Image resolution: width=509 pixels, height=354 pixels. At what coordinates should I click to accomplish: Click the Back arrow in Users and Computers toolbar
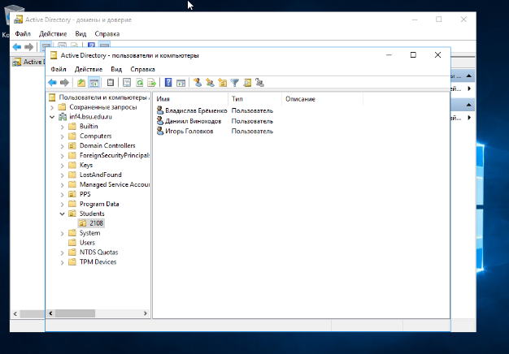52,83
